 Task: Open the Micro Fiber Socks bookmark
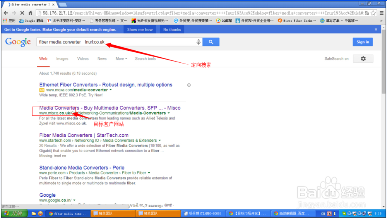tap(297, 21)
